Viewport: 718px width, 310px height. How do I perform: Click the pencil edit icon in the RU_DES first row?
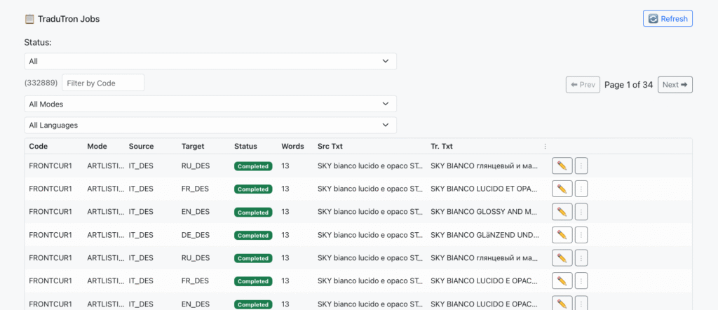pyautogui.click(x=562, y=166)
